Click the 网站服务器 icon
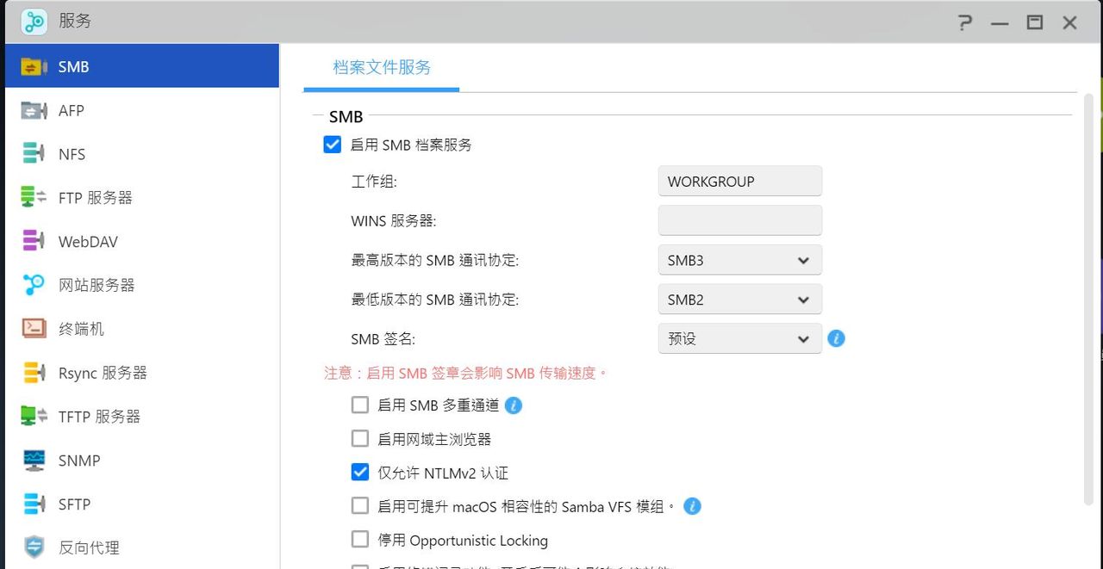The image size is (1103, 569). coord(34,285)
